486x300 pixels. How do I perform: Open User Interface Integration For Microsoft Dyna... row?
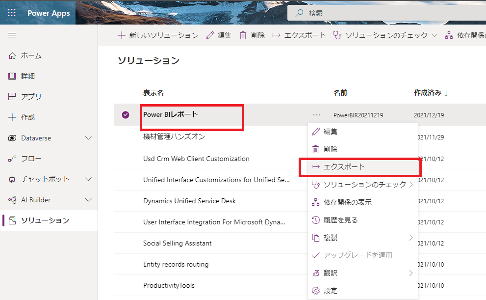click(214, 222)
